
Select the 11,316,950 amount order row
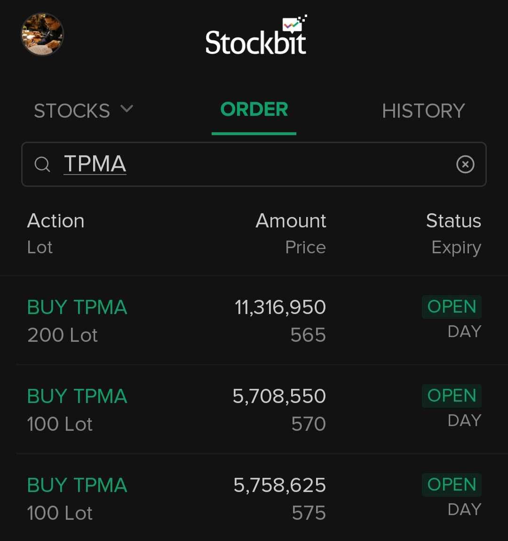280,307
